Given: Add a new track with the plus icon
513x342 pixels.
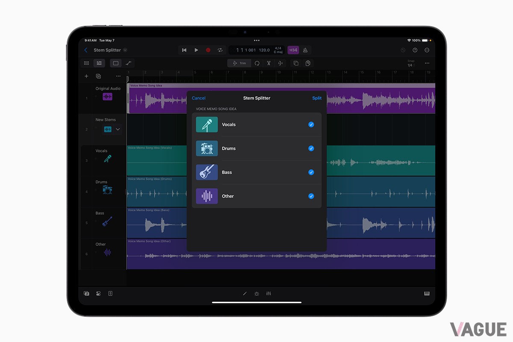Looking at the screenshot, I should point(86,76).
